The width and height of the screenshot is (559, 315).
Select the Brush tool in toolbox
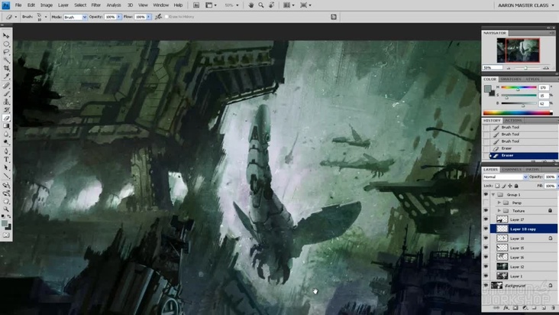coord(6,94)
